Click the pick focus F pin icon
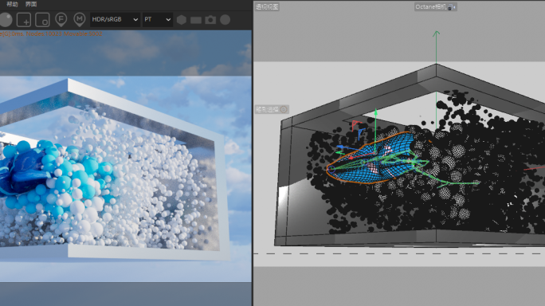Screen dimensions: 545x306 [x=61, y=19]
